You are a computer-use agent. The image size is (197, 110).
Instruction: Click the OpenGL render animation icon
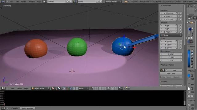tap(128, 88)
